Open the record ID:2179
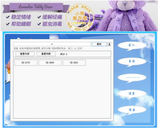Image resolution: width=158 pixels, height=130 pixels. click(x=26, y=63)
